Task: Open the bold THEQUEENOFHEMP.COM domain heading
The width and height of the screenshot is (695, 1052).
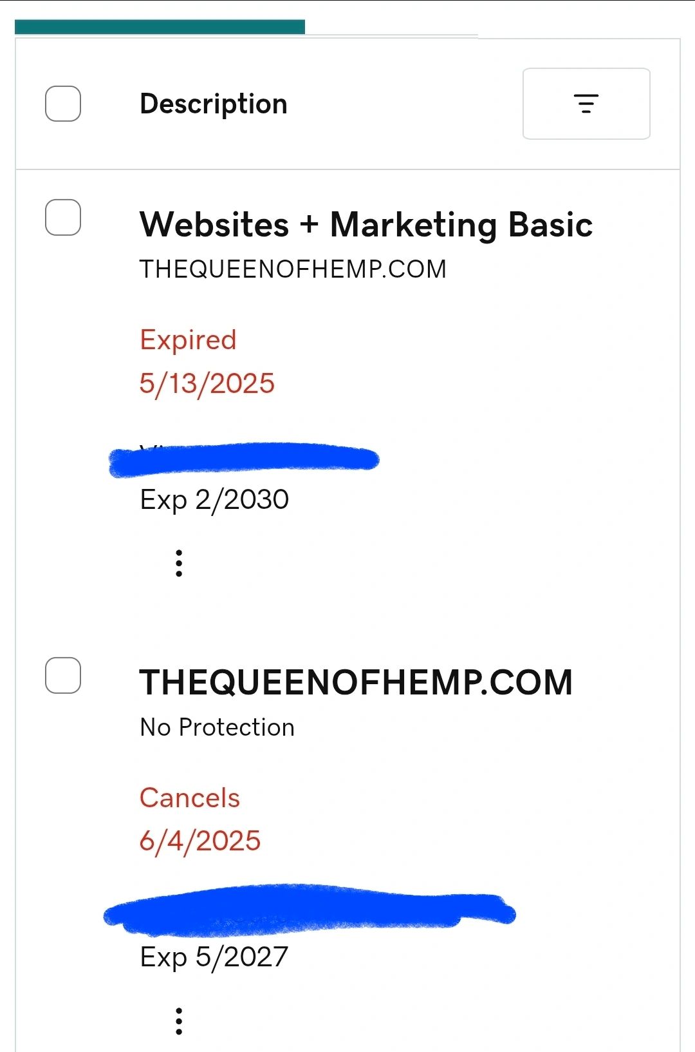Action: (356, 682)
